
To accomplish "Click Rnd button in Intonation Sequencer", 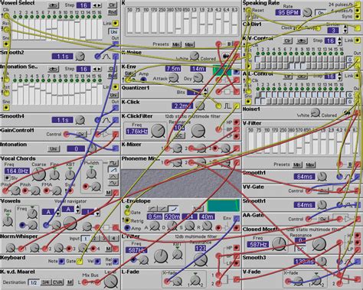I will pos(112,76).
